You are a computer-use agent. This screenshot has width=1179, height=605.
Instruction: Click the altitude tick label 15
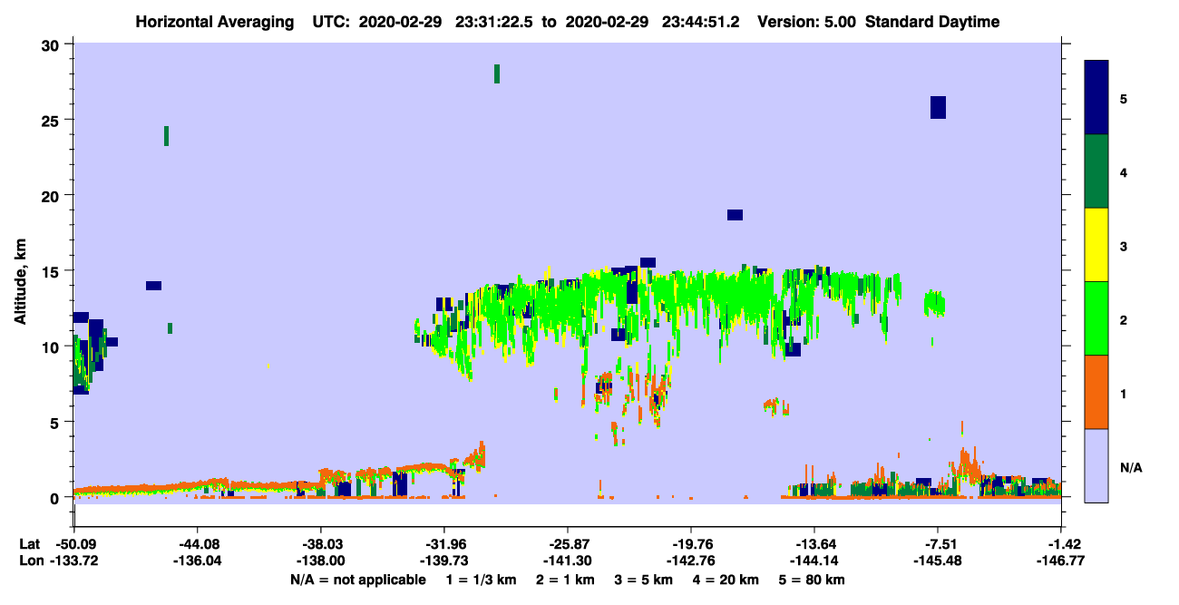(x=53, y=271)
